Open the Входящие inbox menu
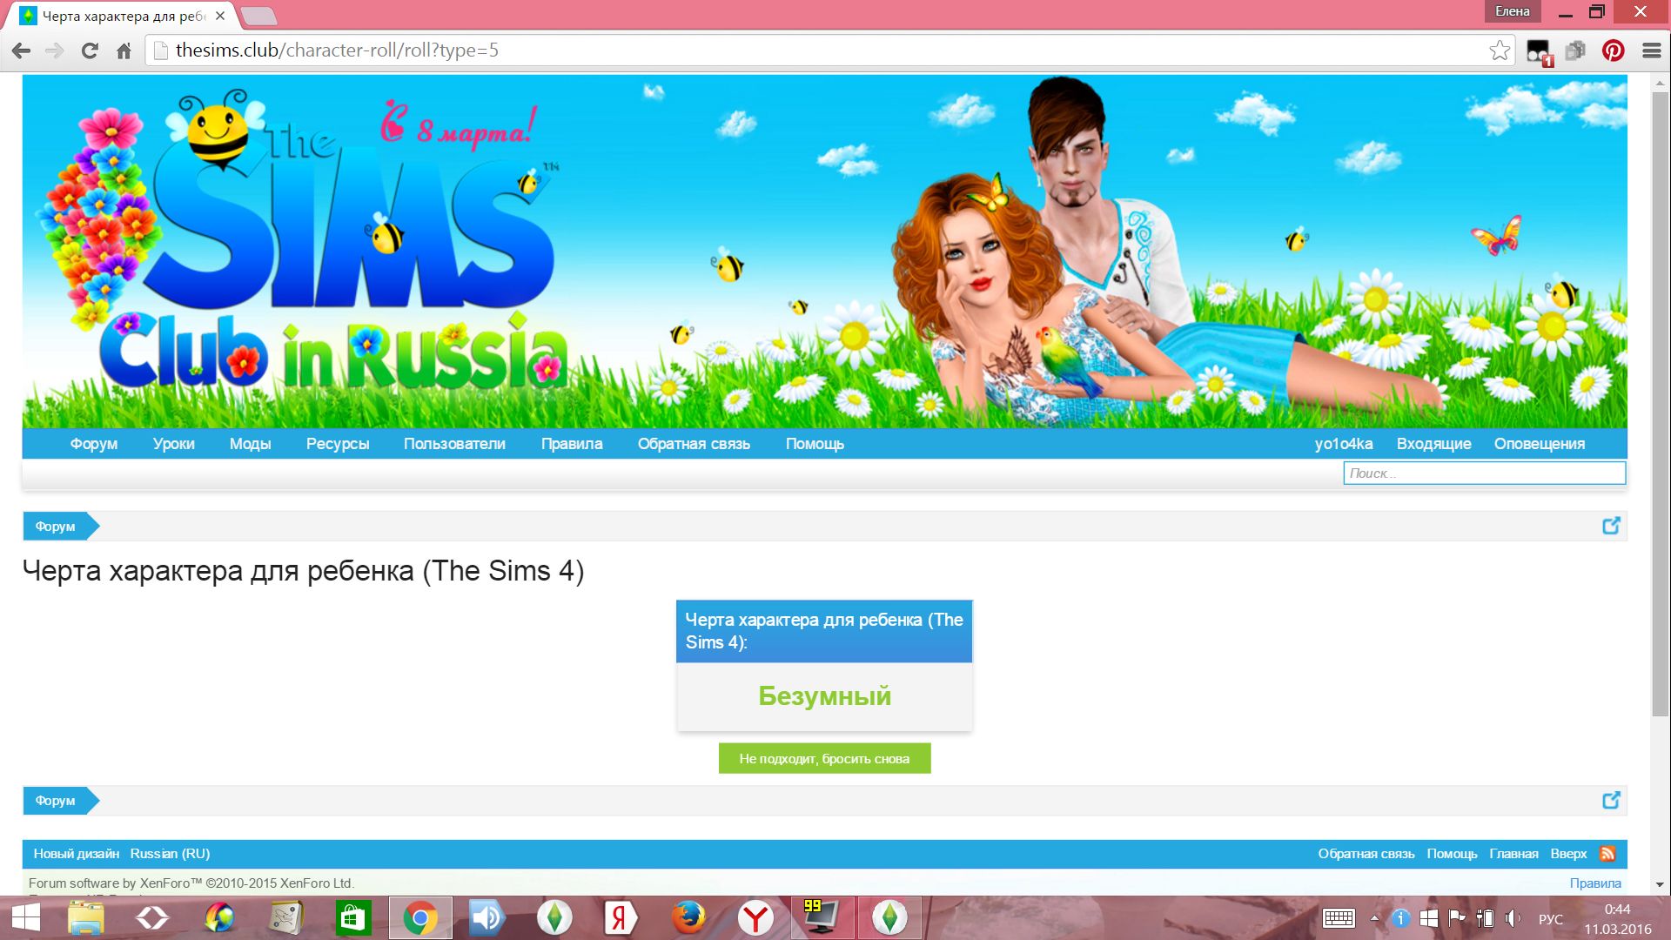 [1433, 444]
